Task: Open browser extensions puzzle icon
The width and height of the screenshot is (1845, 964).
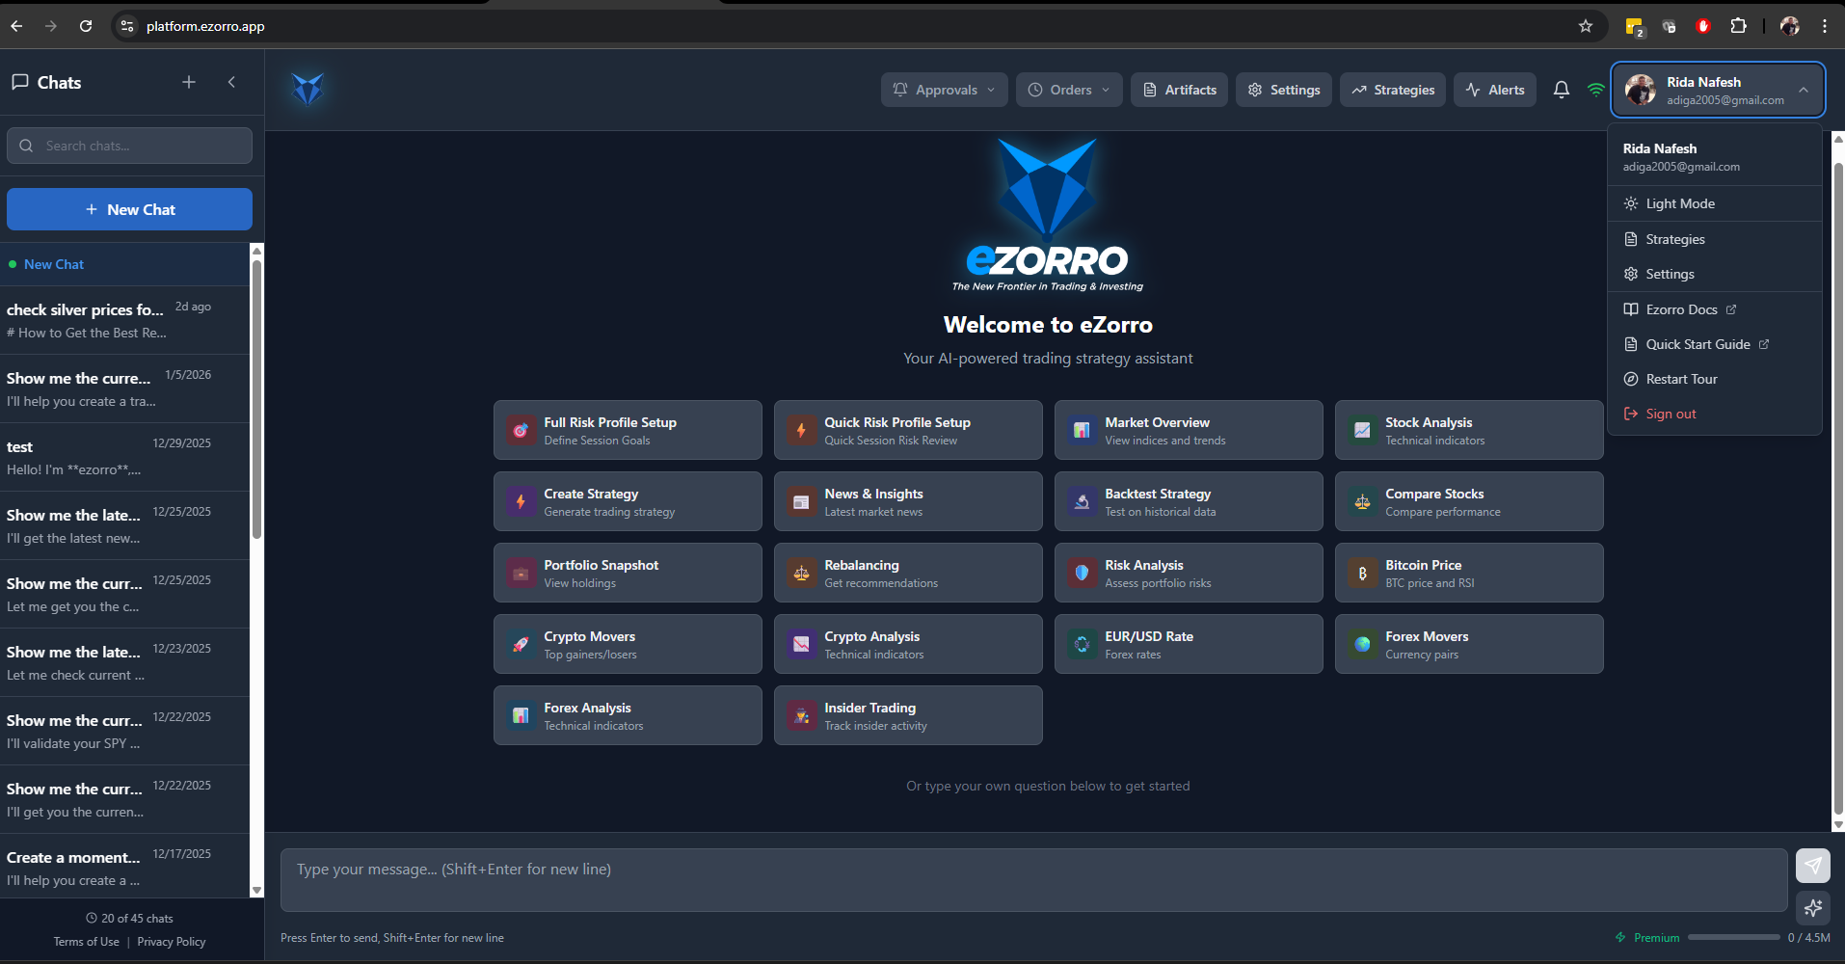Action: coord(1738,26)
